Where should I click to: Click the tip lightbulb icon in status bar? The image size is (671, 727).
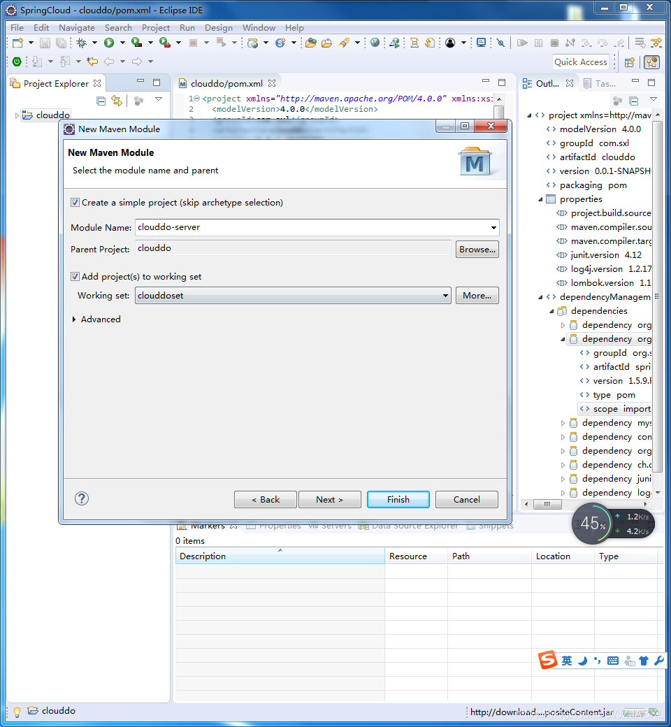pos(17,711)
